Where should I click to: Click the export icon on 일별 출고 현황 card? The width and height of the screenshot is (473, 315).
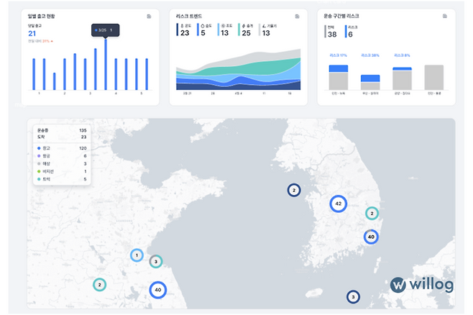click(x=148, y=16)
